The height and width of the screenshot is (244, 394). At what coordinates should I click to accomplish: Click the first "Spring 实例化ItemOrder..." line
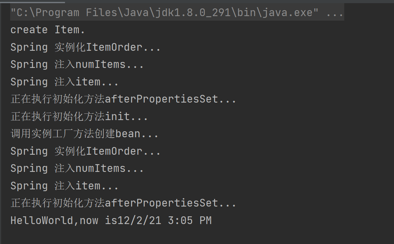(x=85, y=47)
